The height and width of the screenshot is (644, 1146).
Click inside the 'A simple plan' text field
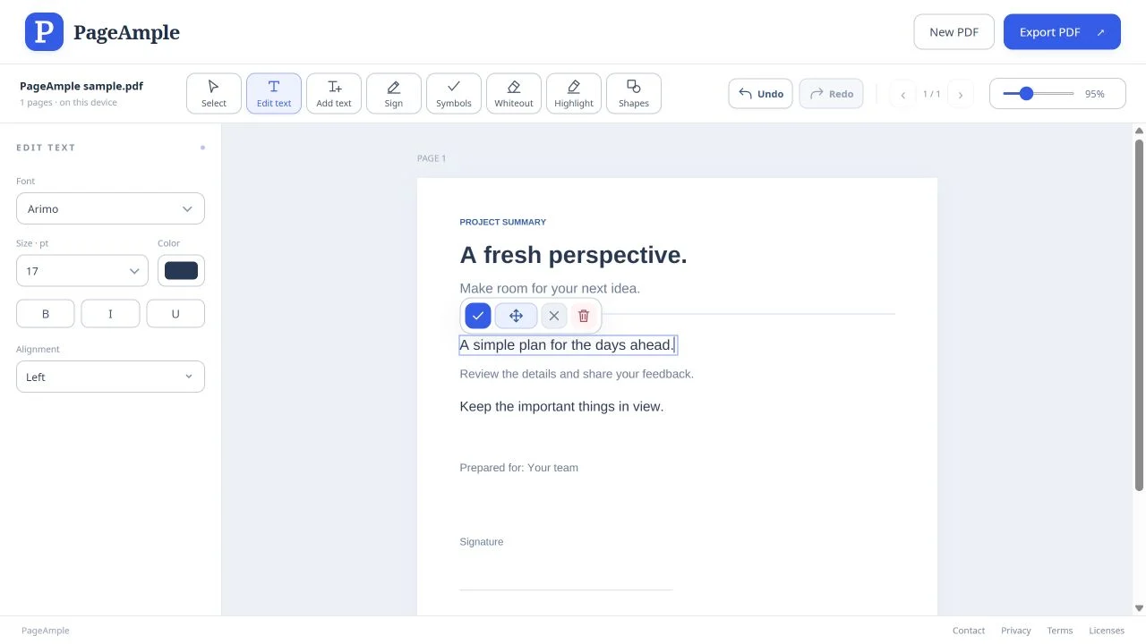[568, 345]
